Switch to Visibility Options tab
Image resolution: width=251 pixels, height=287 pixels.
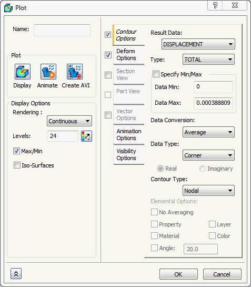click(x=129, y=155)
